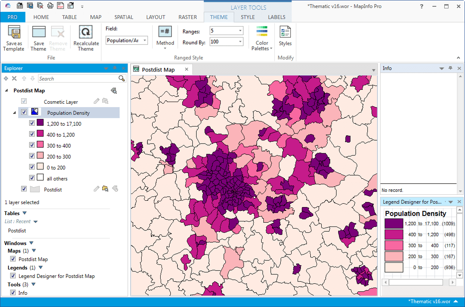Collapse the Postdist Map tree node
This screenshot has width=465, height=307.
[x=6, y=91]
